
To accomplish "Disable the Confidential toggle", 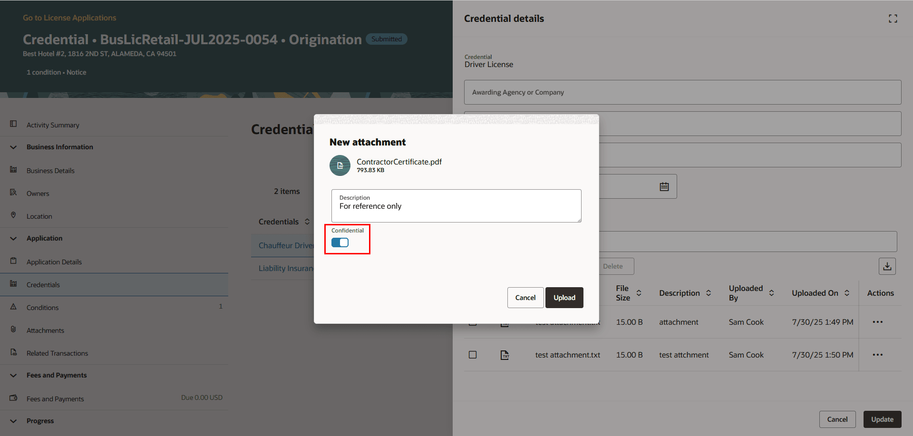I will point(340,242).
